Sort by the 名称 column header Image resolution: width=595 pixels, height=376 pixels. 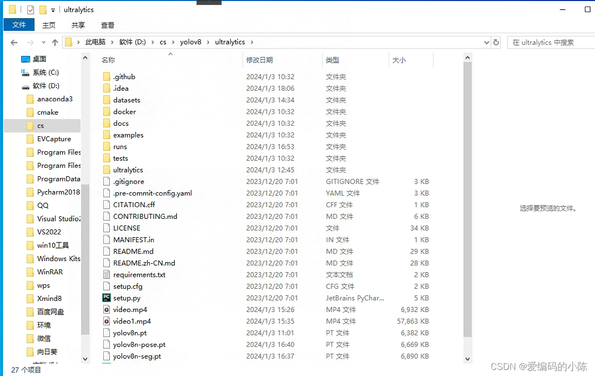(x=108, y=60)
